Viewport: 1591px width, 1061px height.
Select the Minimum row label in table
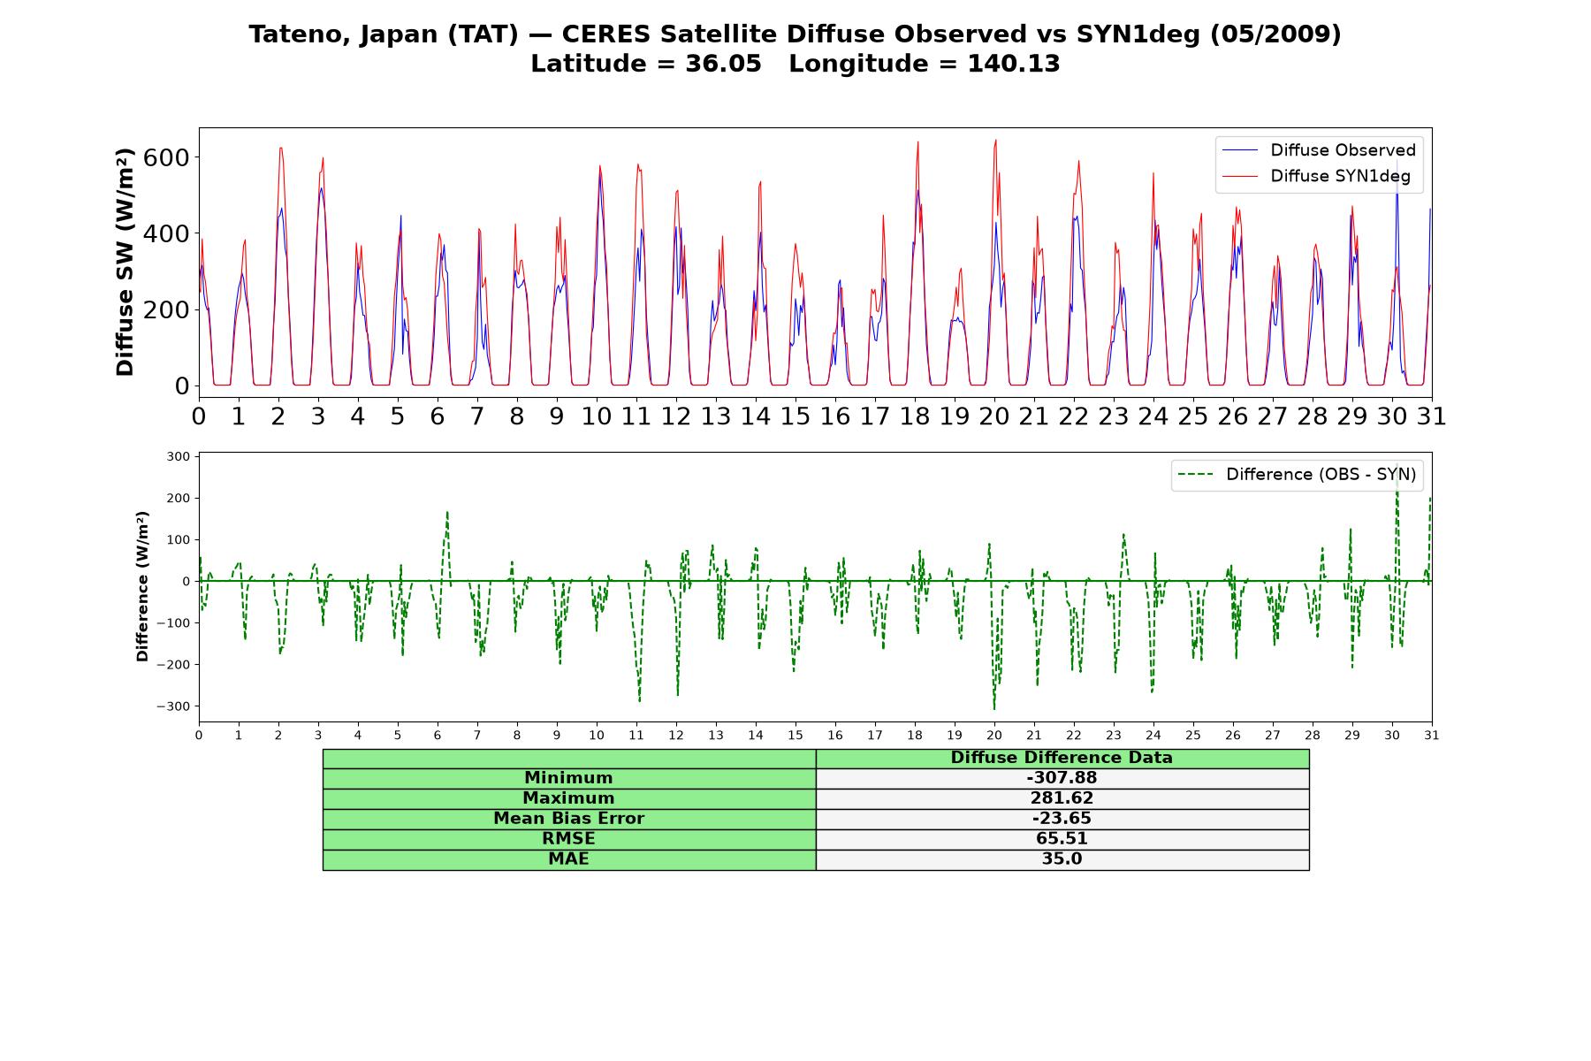coord(568,778)
